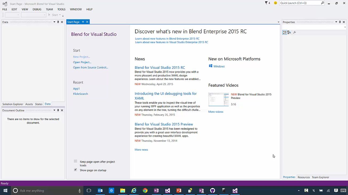Play the Blend 2015 Preview video thumbnail
Viewport: 348px width, 195px height.
218,99
